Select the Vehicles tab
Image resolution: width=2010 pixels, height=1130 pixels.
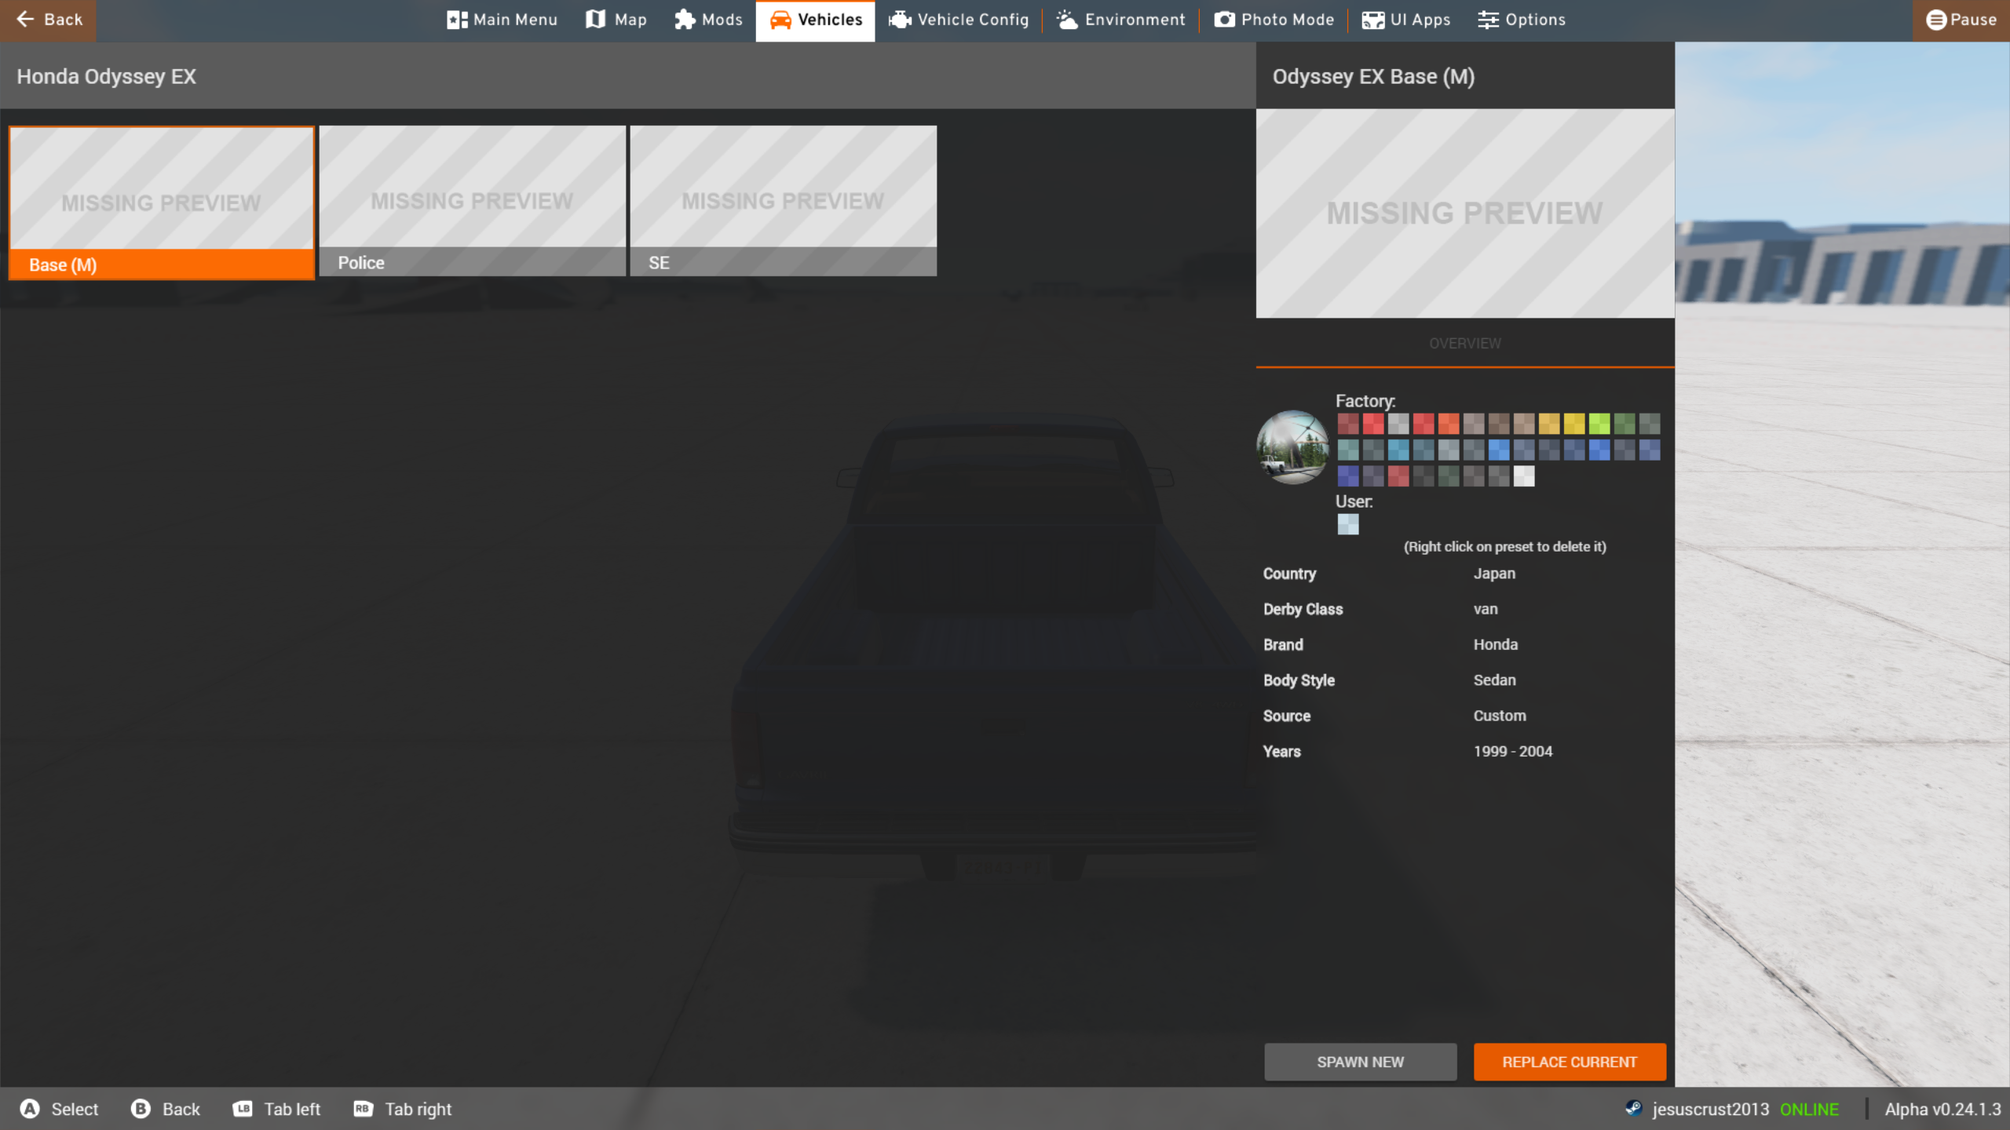(815, 20)
